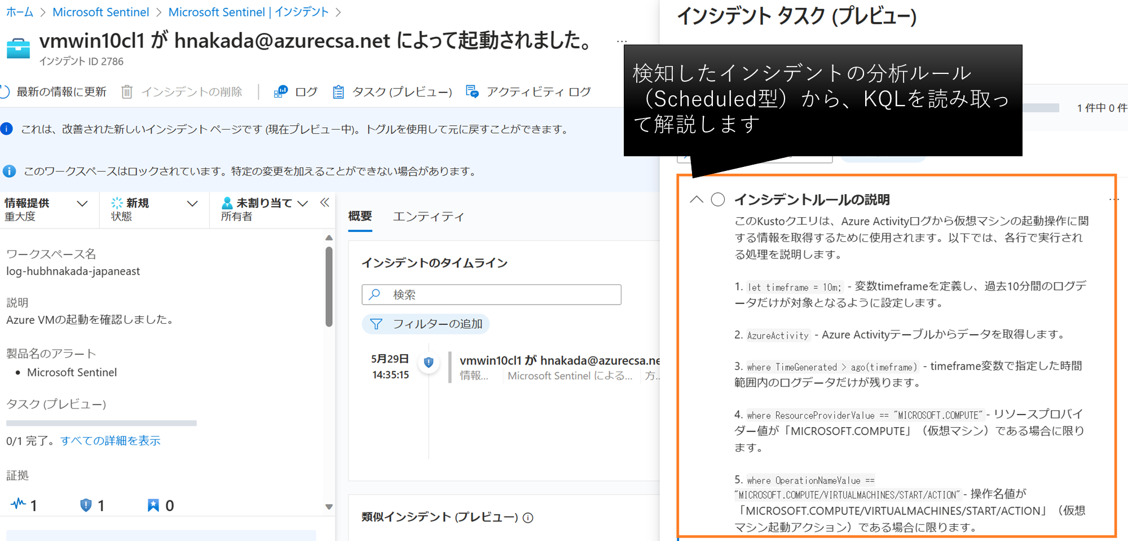The height and width of the screenshot is (541, 1128).
Task: Click the task completion progress bar showing 0/1
Action: (x=102, y=423)
